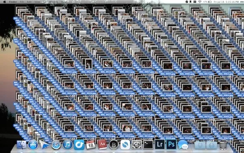Open the round S icon in the Dock
The image size is (244, 153).
click(x=125, y=145)
